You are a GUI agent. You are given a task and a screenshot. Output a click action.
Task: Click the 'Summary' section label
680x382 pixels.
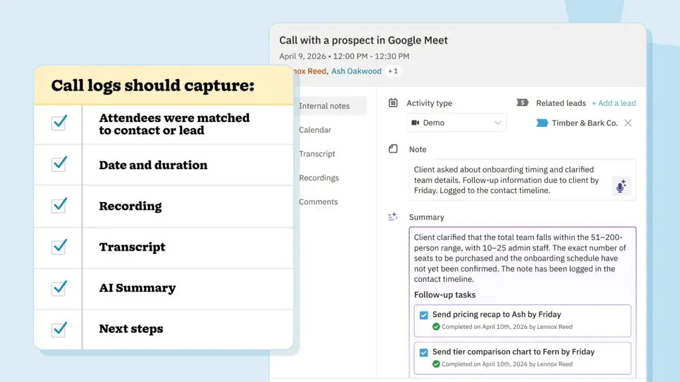[x=426, y=217]
